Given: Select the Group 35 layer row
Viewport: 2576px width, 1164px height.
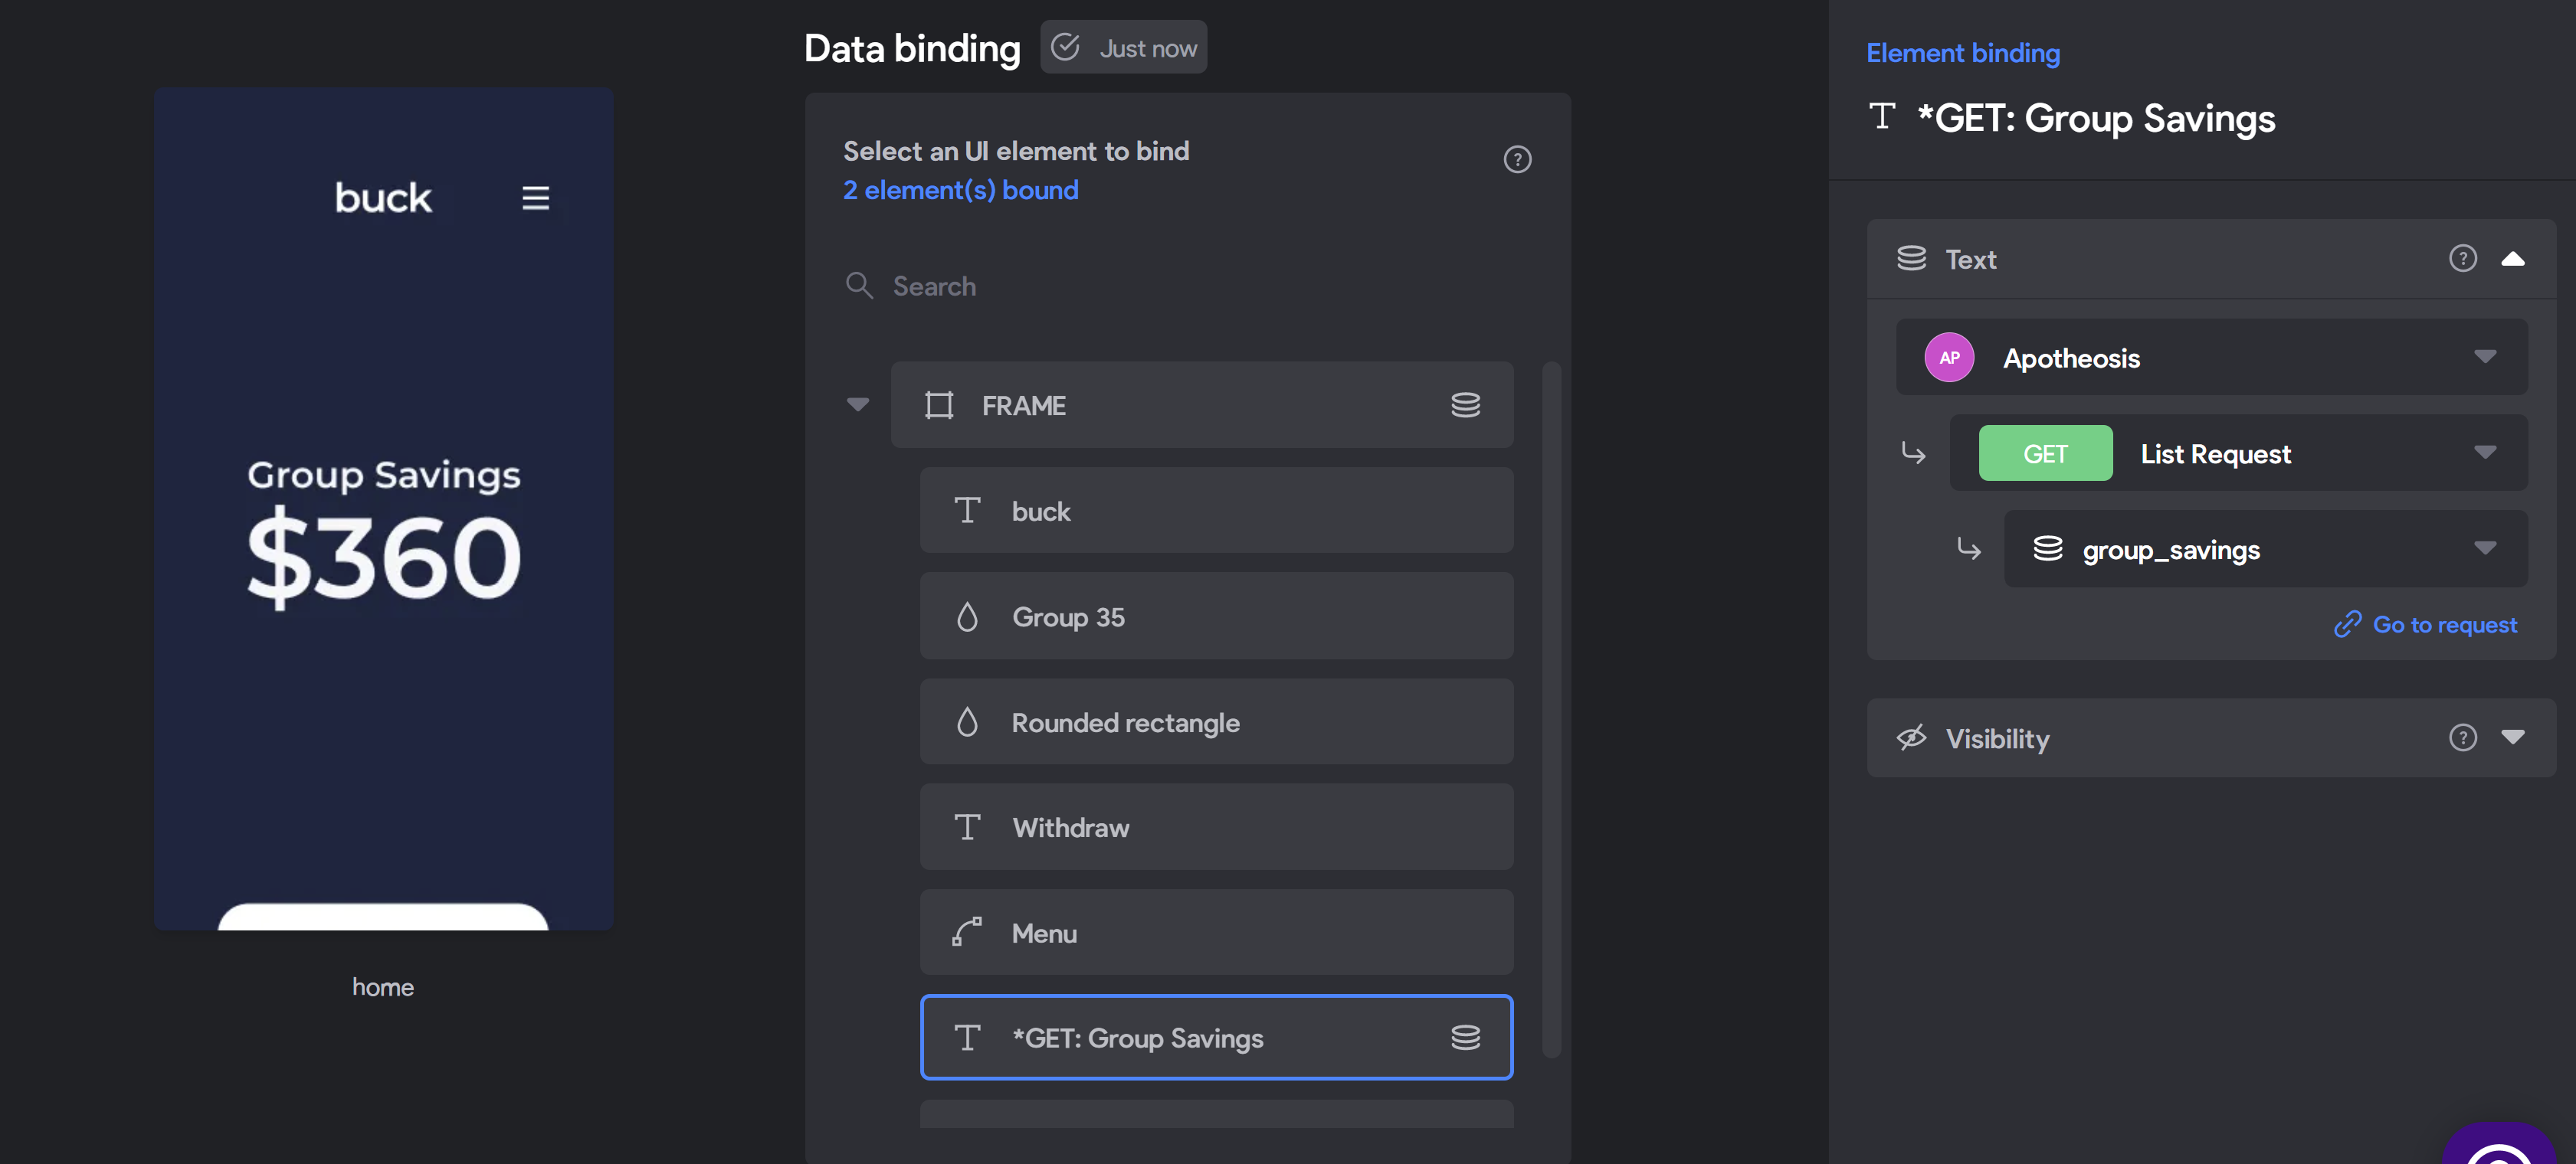Looking at the screenshot, I should coord(1216,616).
